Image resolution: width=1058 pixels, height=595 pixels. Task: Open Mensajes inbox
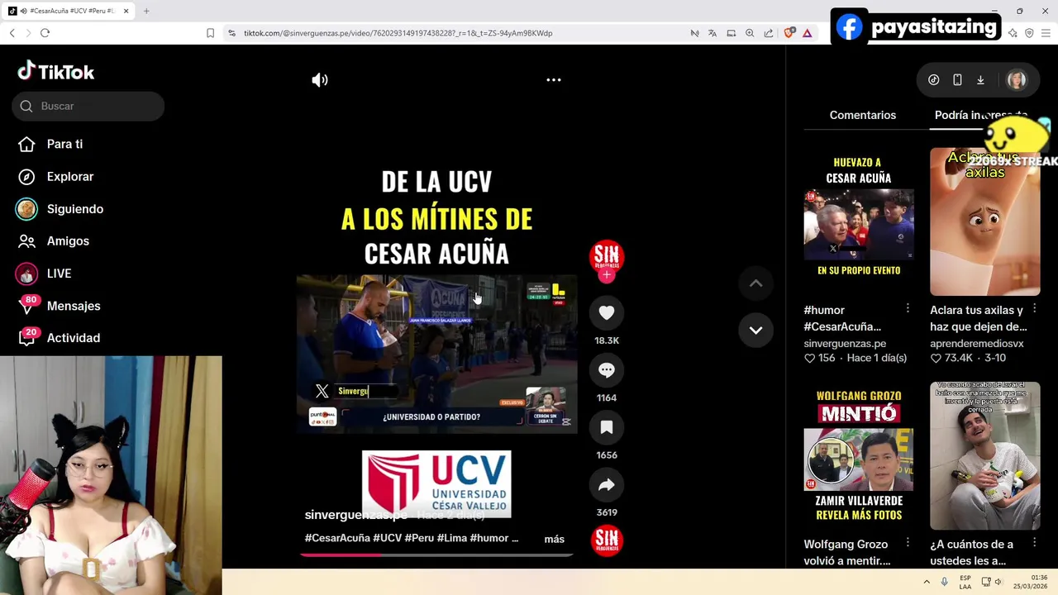pyautogui.click(x=74, y=306)
